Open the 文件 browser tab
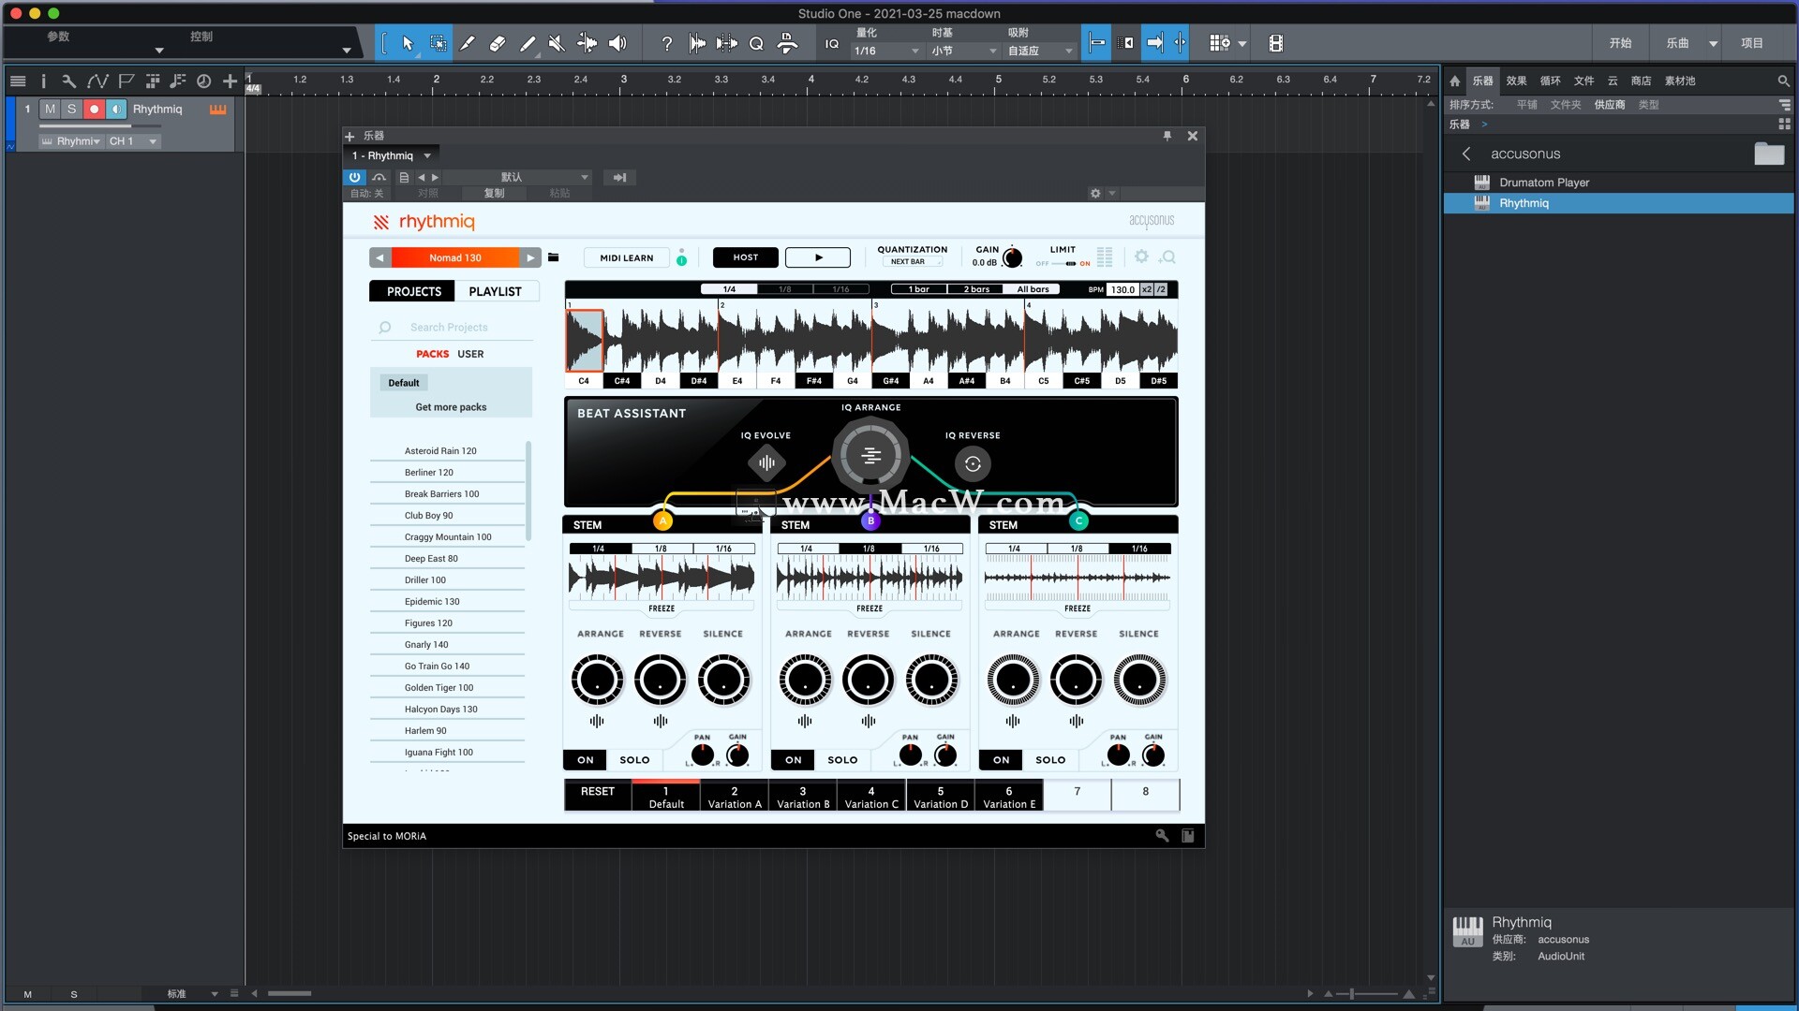Screen dimensions: 1799x1011 pos(1583,81)
